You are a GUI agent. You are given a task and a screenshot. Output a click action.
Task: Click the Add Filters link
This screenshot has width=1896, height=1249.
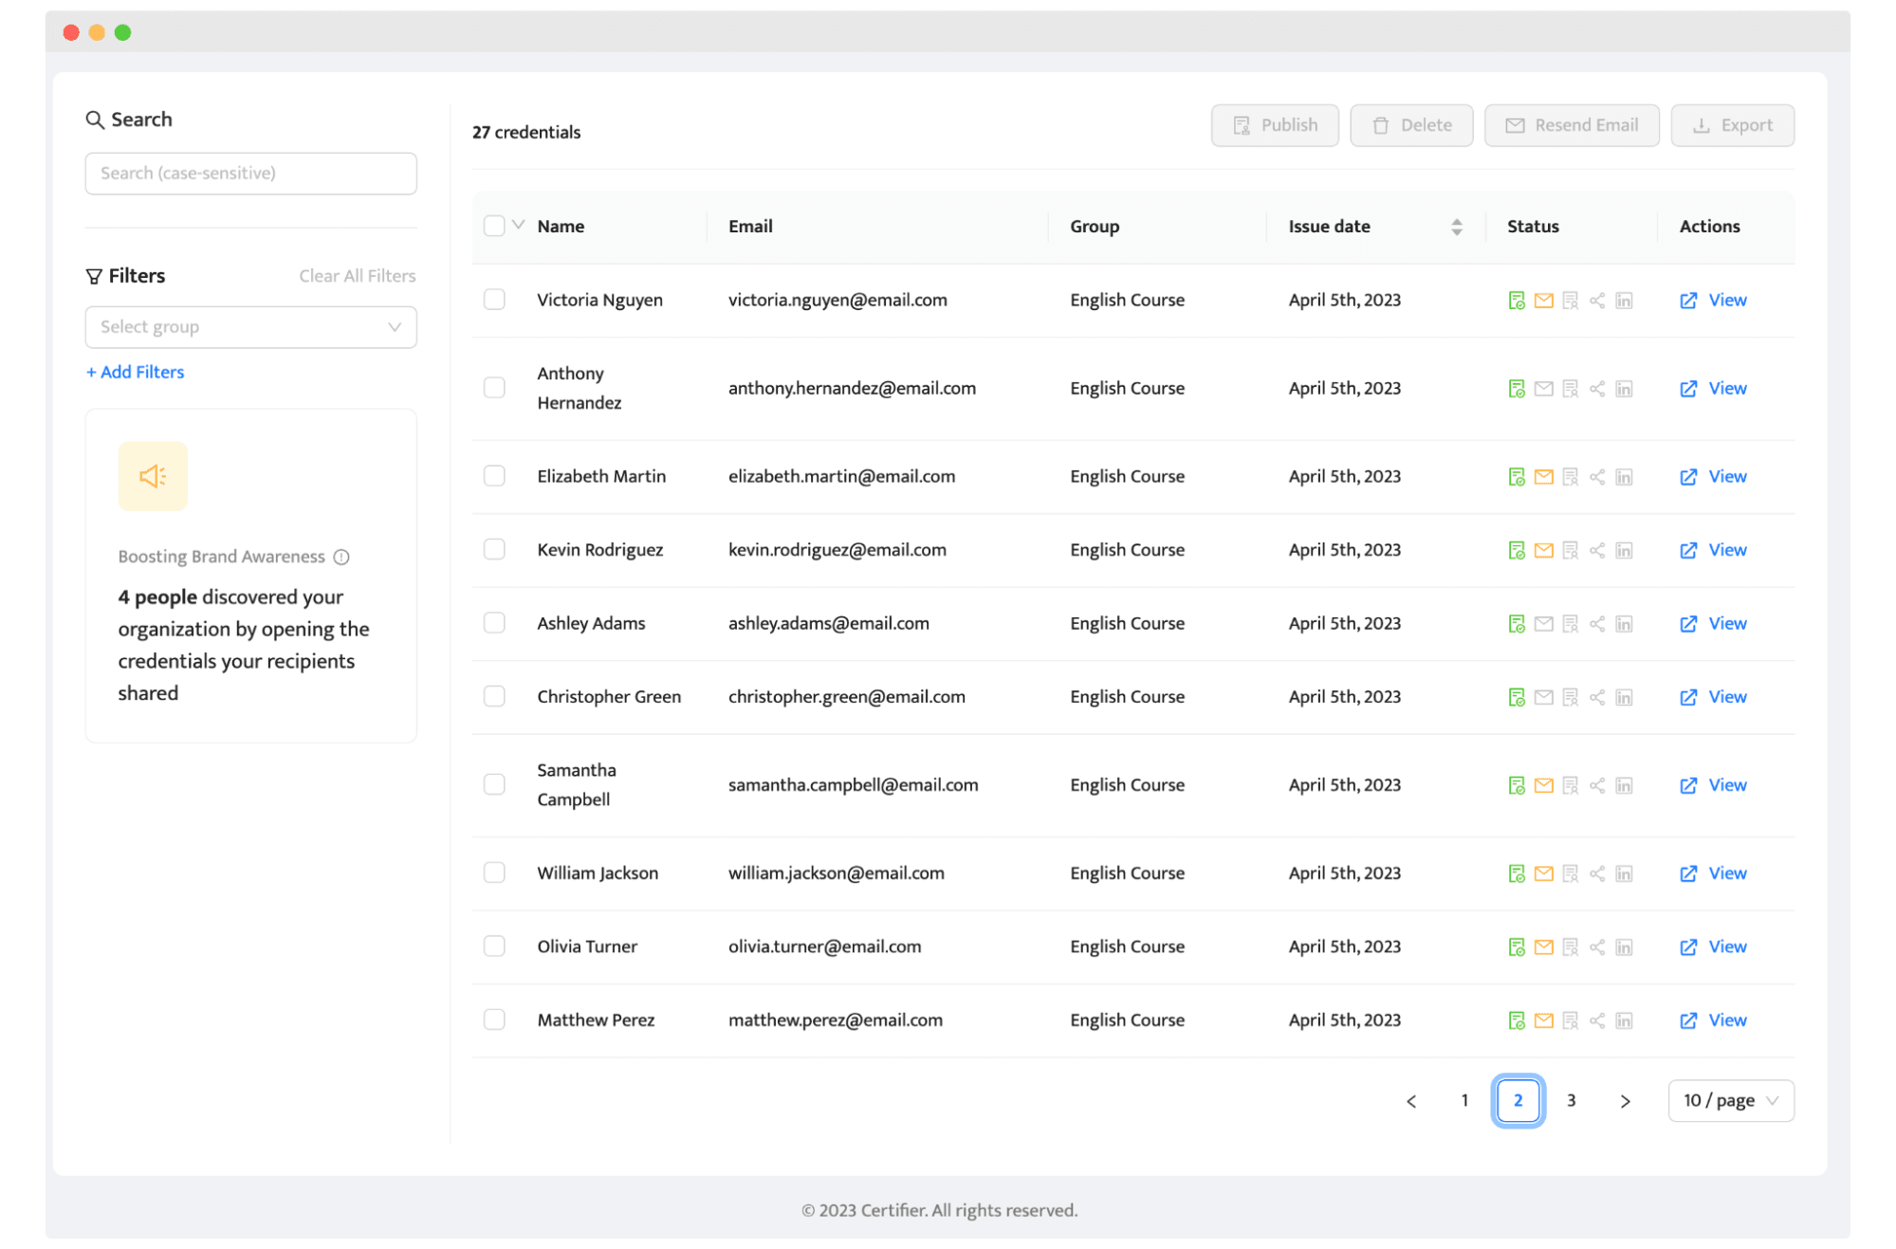coord(136,372)
